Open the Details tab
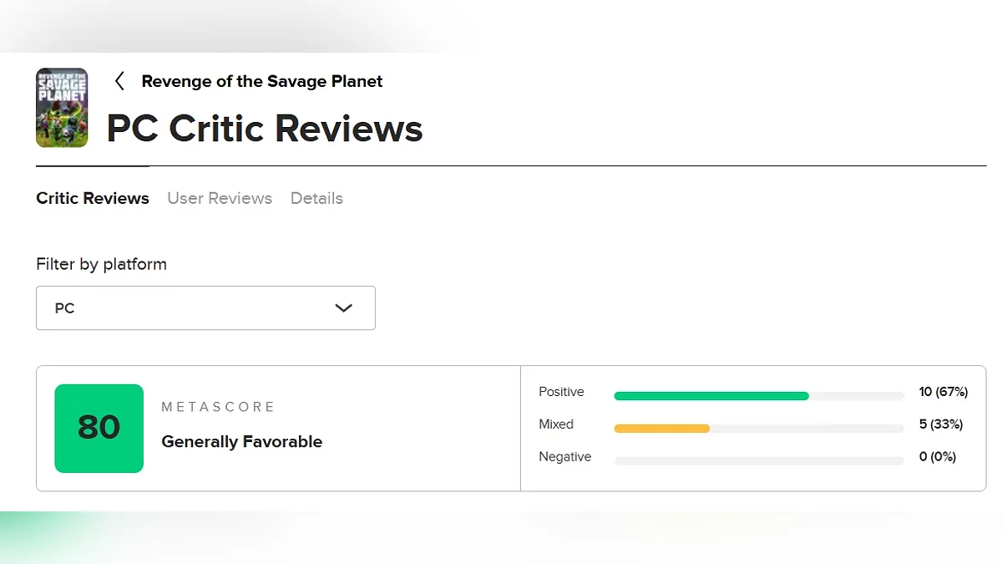Screen dimensions: 1002x564 click(316, 198)
